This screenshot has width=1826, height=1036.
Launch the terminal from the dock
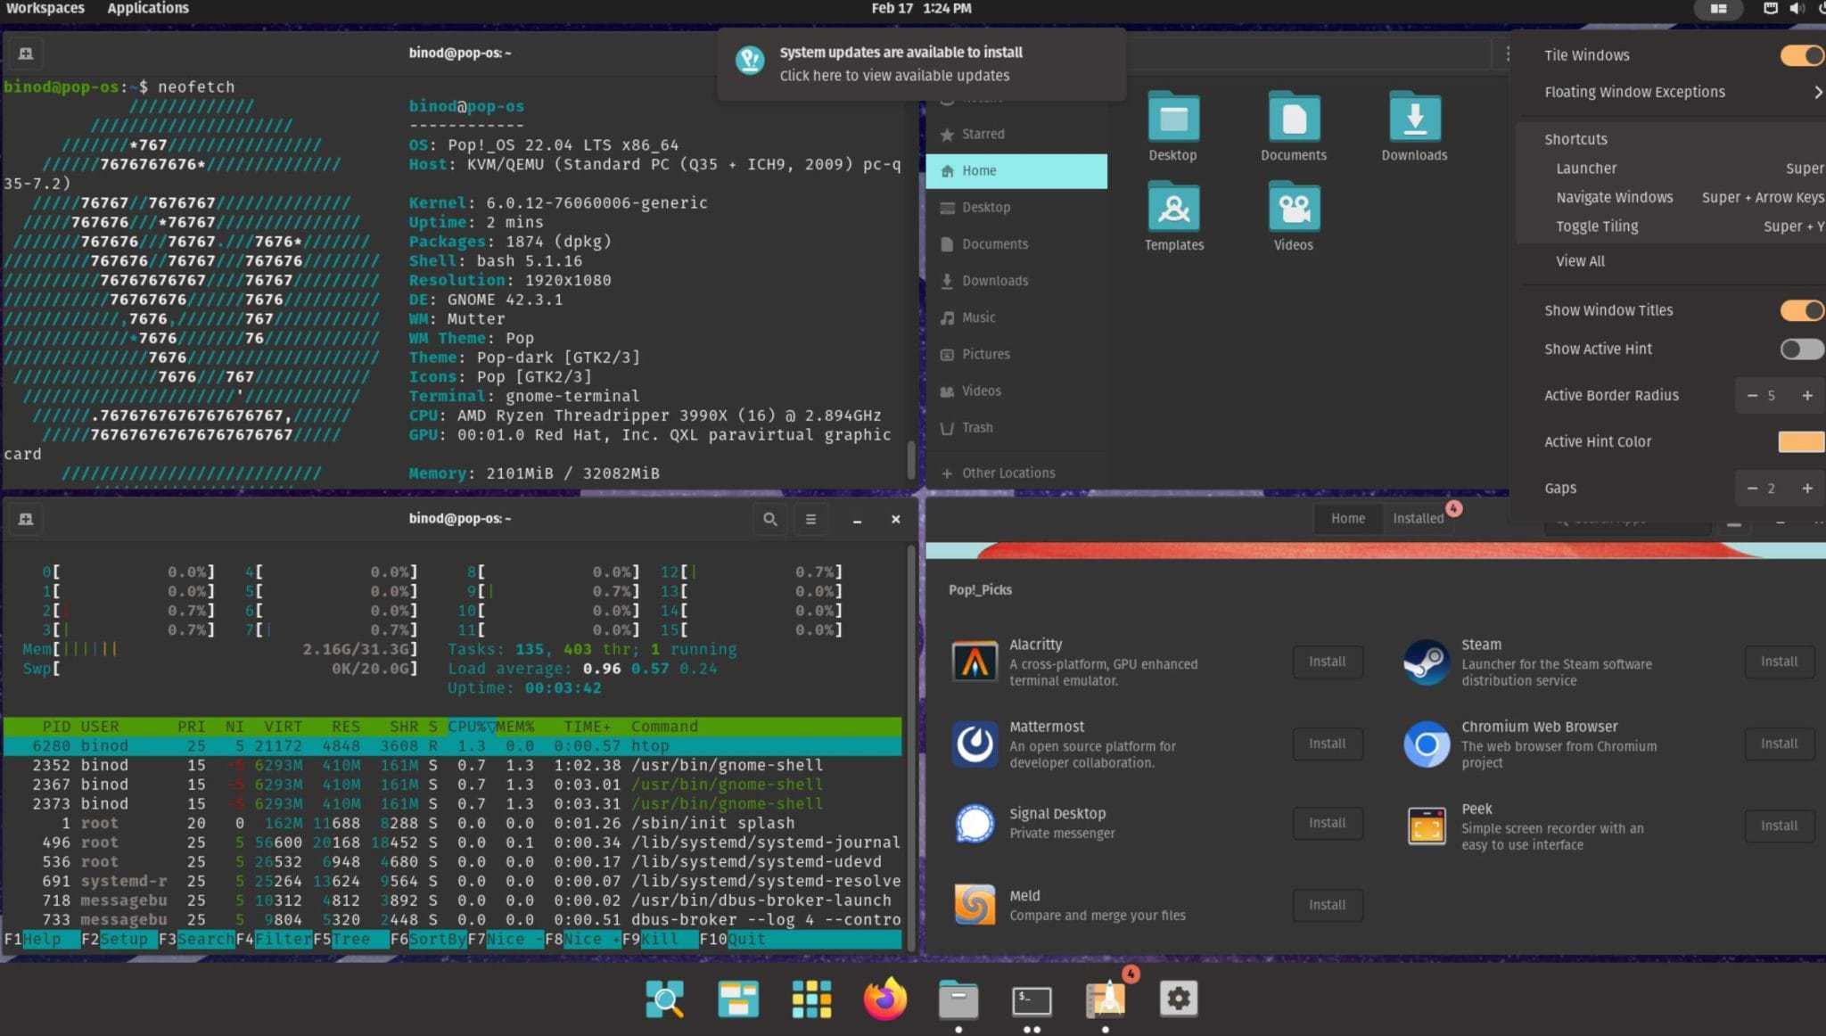coord(1032,999)
